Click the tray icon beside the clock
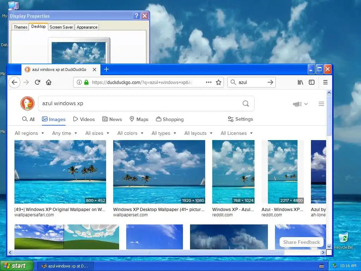This screenshot has width=361, height=271. coord(335,266)
